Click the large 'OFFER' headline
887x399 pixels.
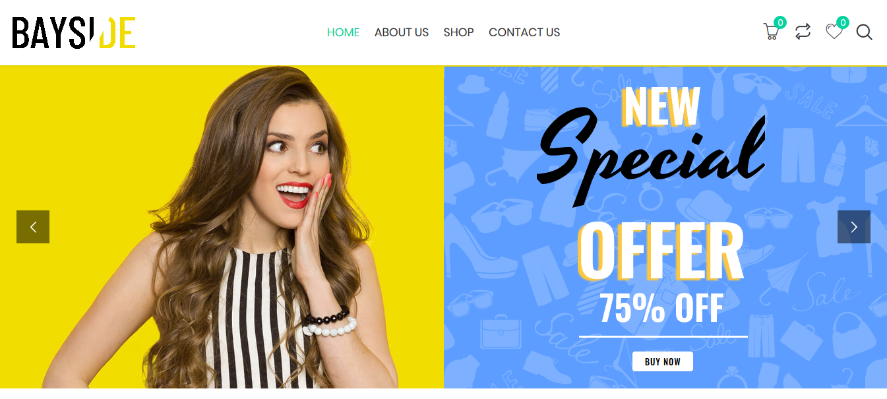coord(661,252)
